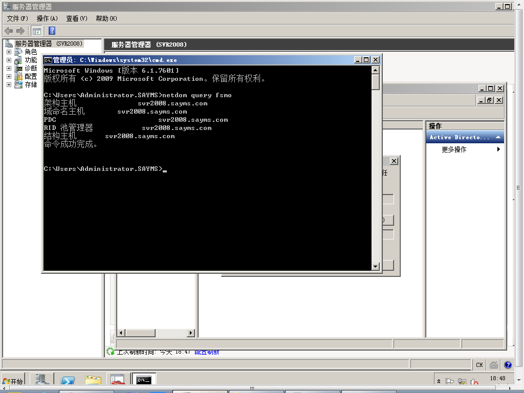The width and height of the screenshot is (524, 393).
Task: Click the 开始 Start button
Action: click(13, 381)
